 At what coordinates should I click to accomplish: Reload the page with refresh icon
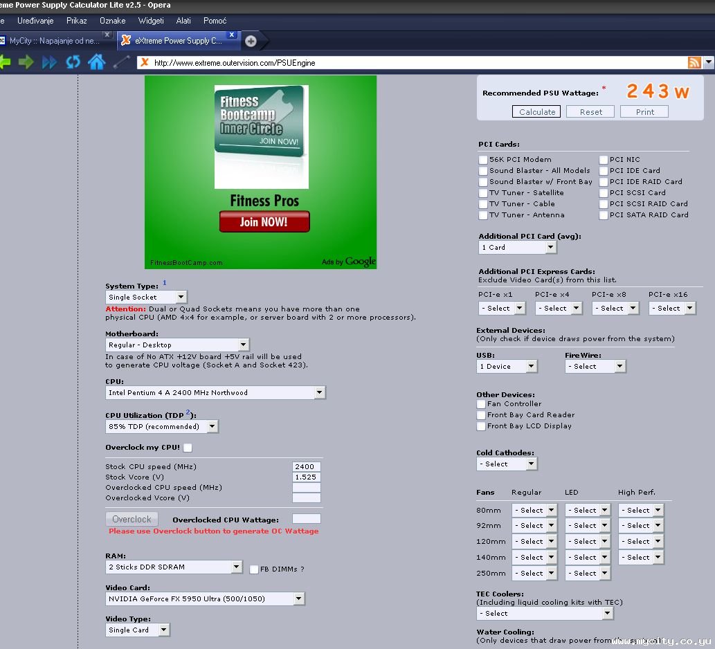[x=73, y=62]
